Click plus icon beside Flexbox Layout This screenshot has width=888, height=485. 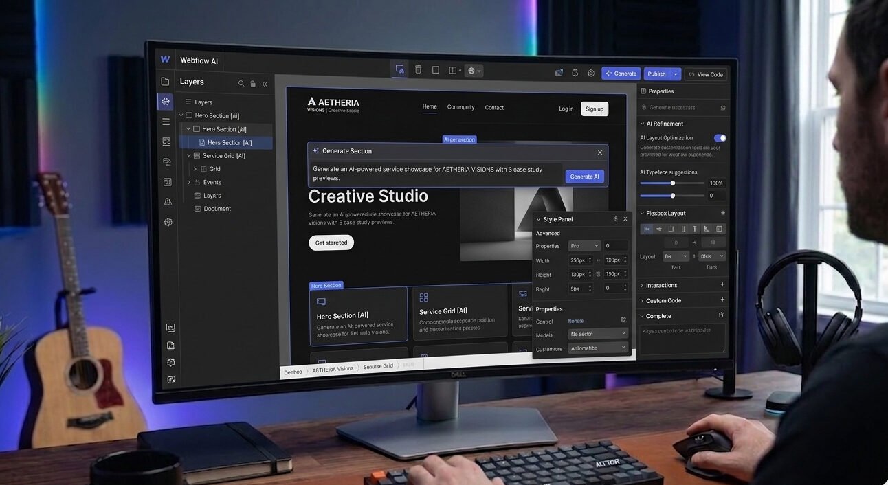pyautogui.click(x=722, y=213)
